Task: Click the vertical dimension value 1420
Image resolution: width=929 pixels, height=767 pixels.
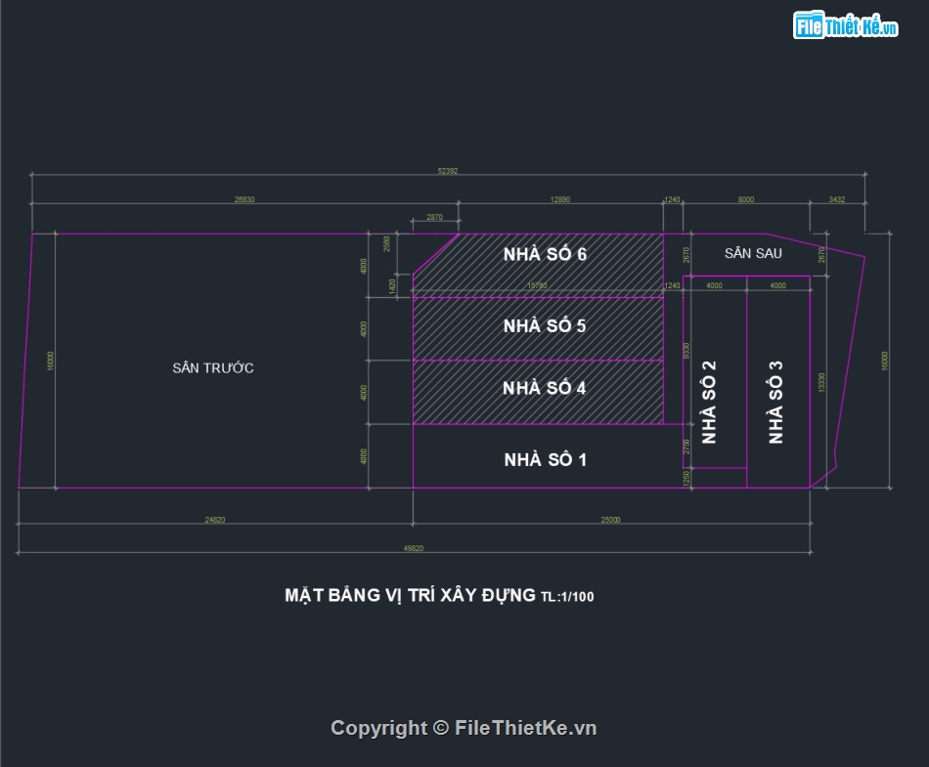Action: (x=391, y=286)
